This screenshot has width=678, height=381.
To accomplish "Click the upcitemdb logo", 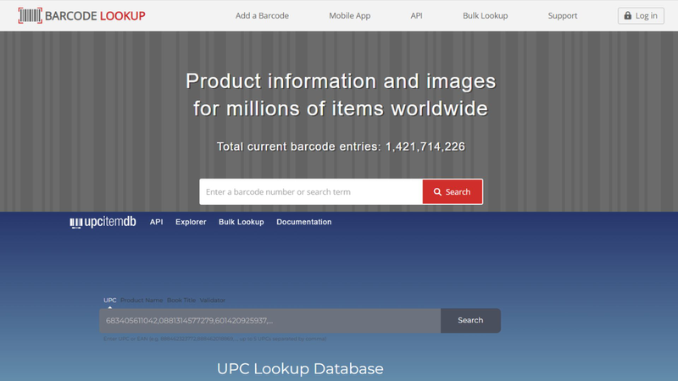I will 103,222.
